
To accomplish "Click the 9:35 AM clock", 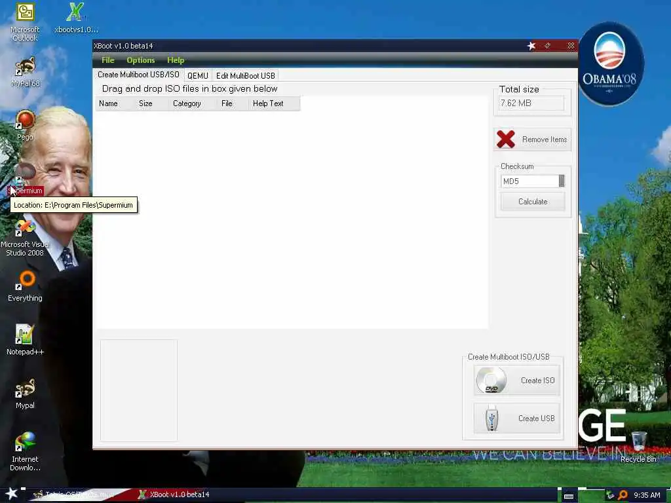I will click(x=647, y=495).
